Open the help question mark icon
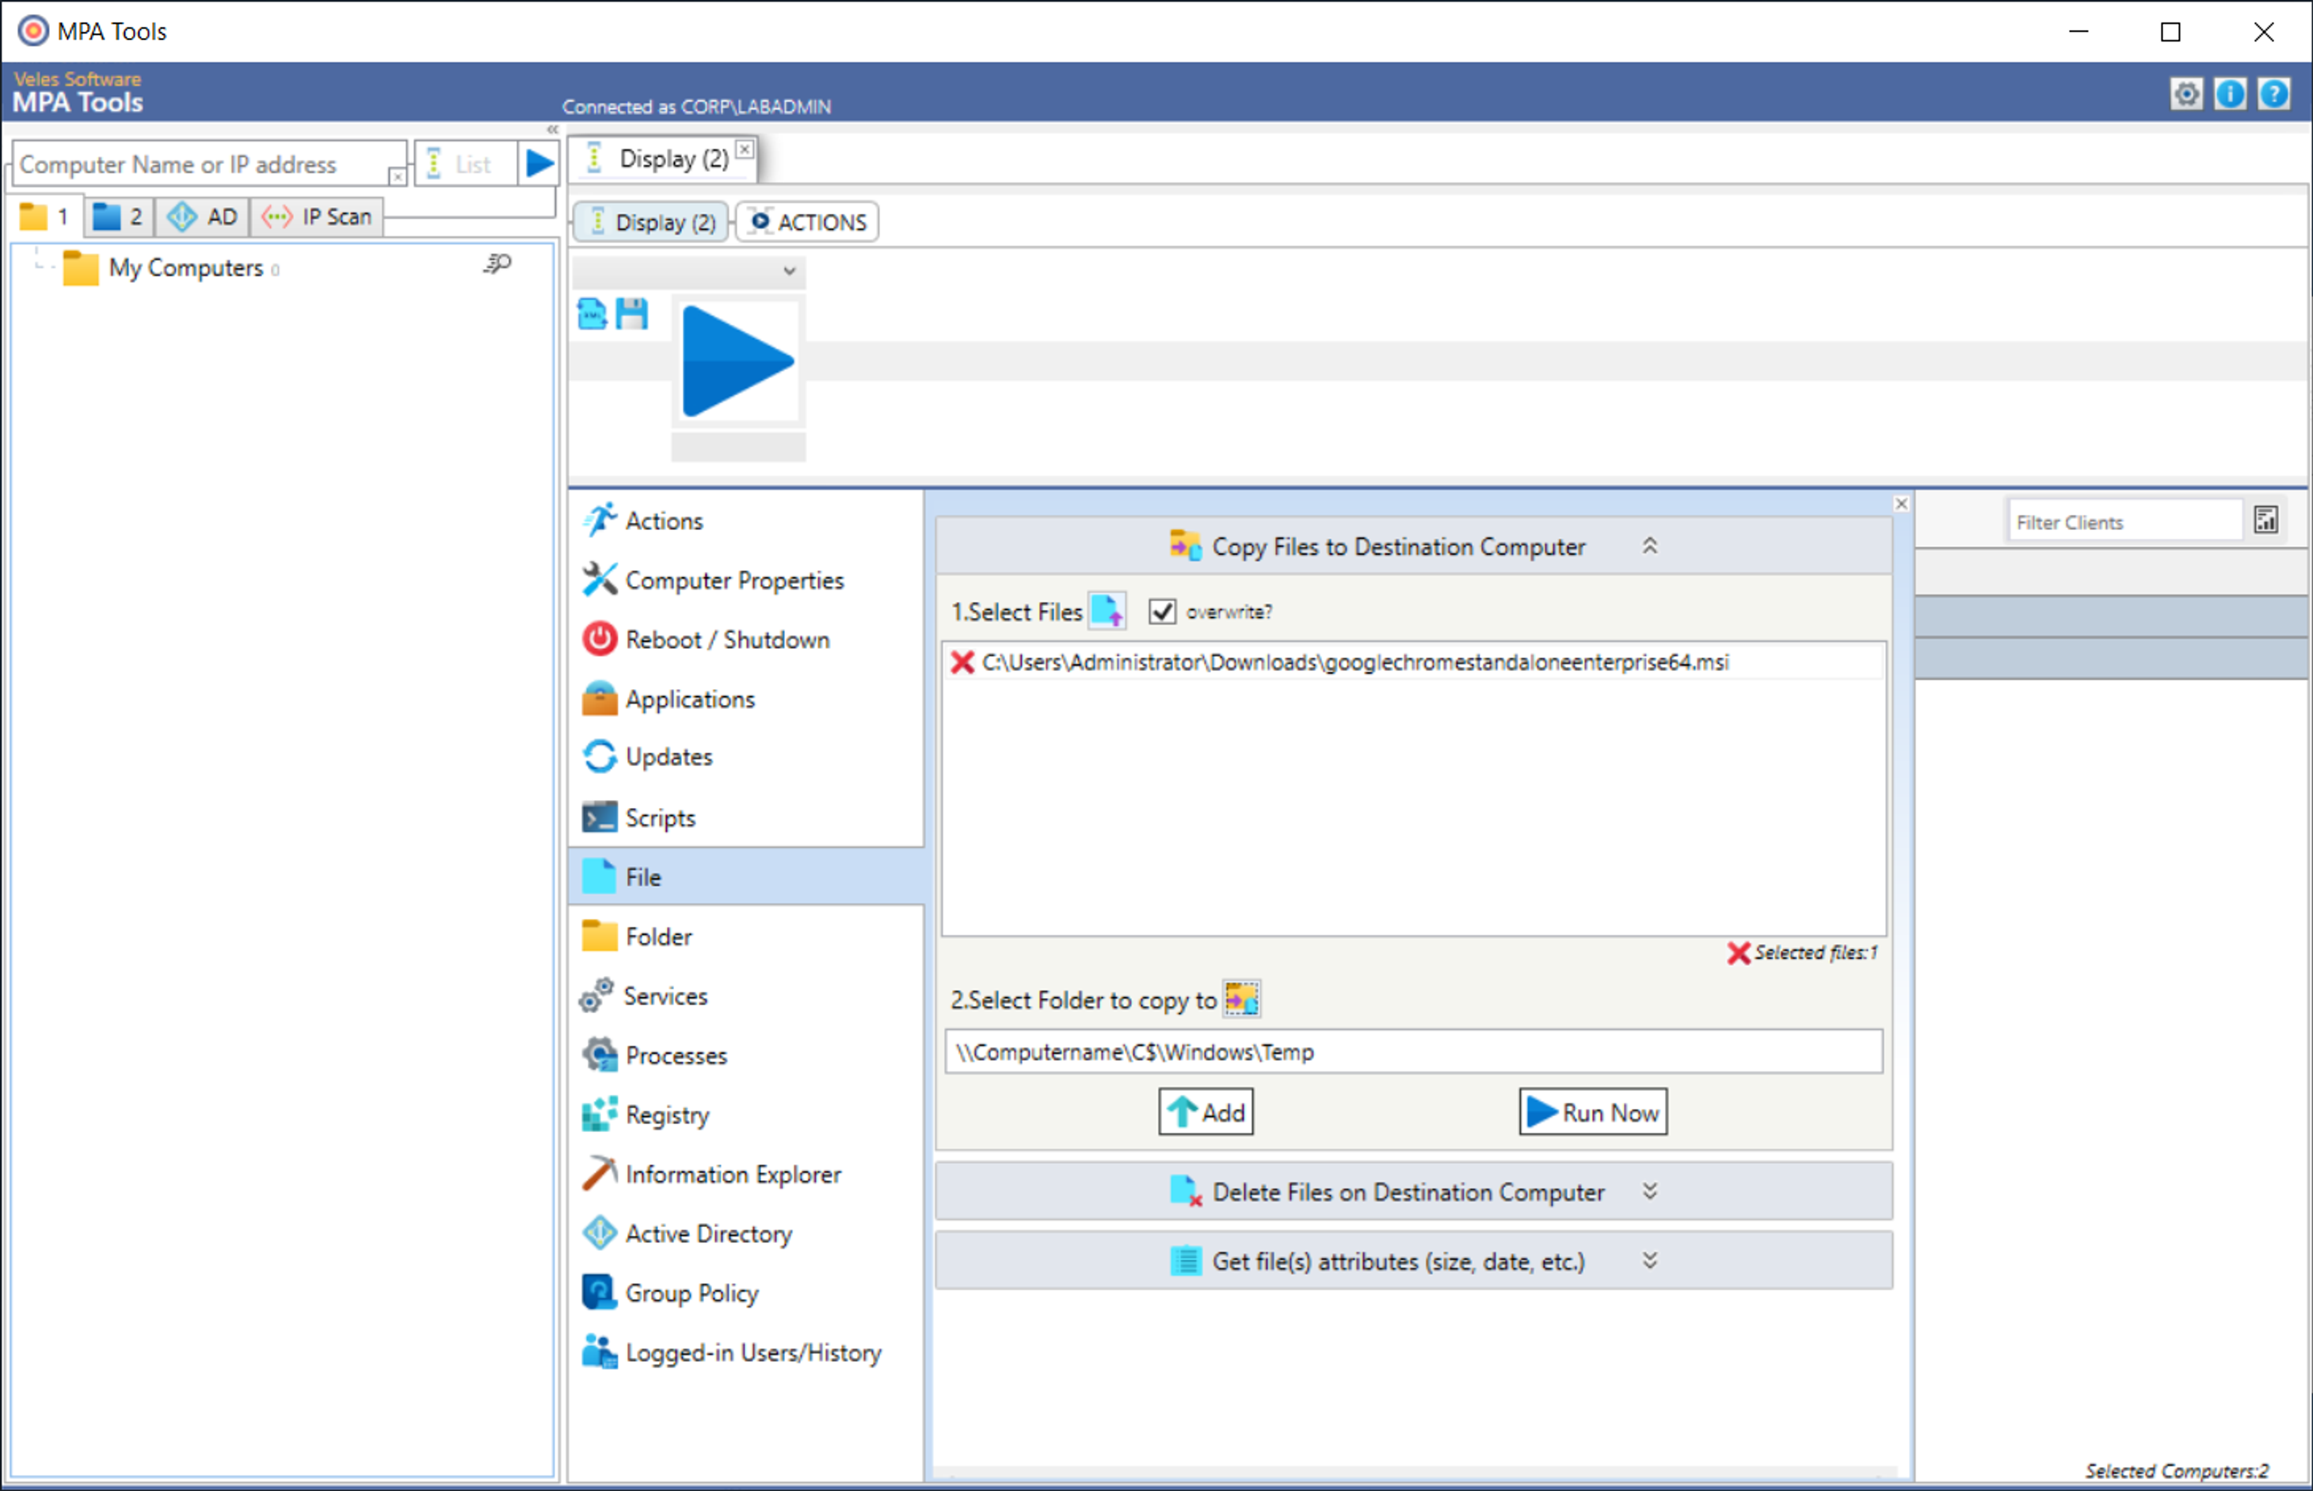Image resolution: width=2313 pixels, height=1491 pixels. click(2273, 94)
